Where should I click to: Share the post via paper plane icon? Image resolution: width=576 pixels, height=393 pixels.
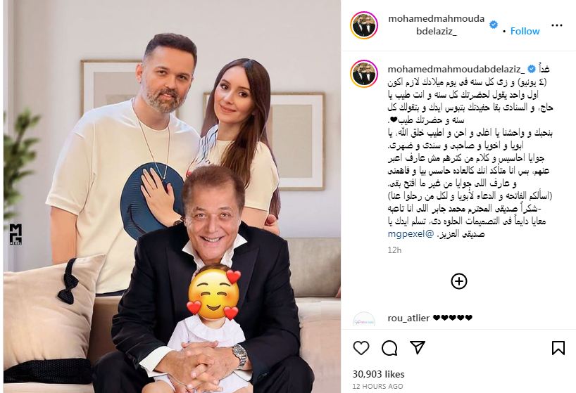tap(418, 347)
